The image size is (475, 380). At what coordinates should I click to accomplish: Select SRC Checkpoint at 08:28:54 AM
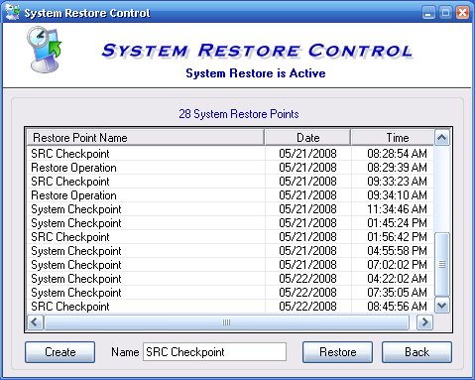230,154
